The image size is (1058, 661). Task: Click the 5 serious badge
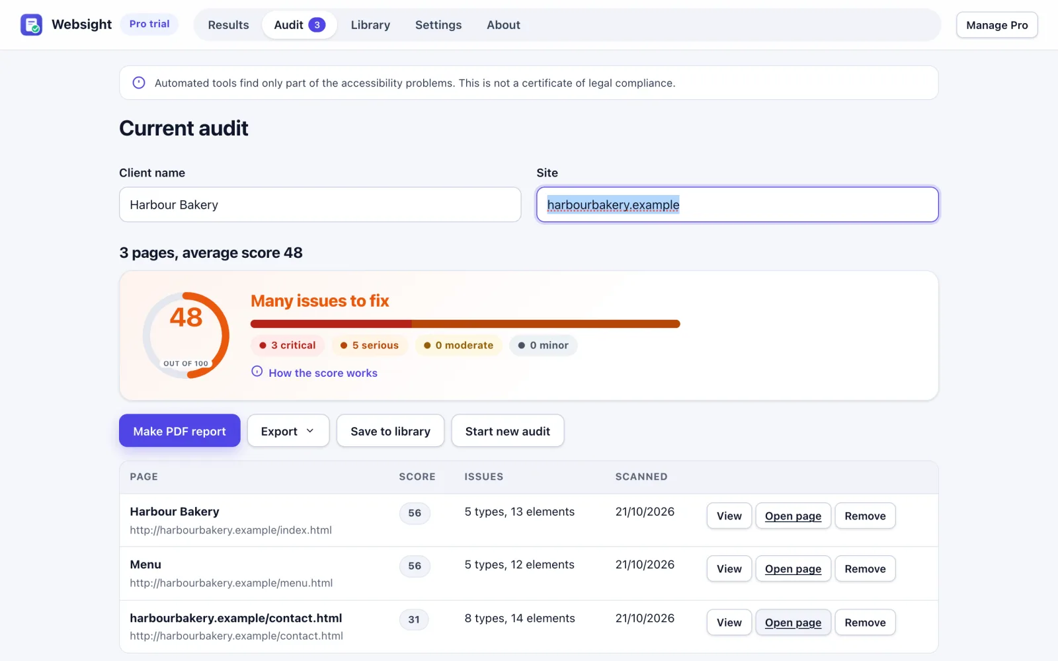coord(370,345)
